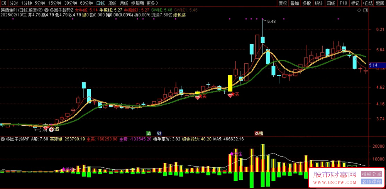Switch to 分时 chart tab
The width and height of the screenshot is (386, 189).
pyautogui.click(x=14, y=3)
